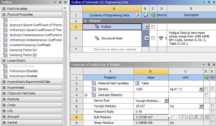Select Damping Factor (α) property icon
Viewport: 216px width, 126px height.
5,50
